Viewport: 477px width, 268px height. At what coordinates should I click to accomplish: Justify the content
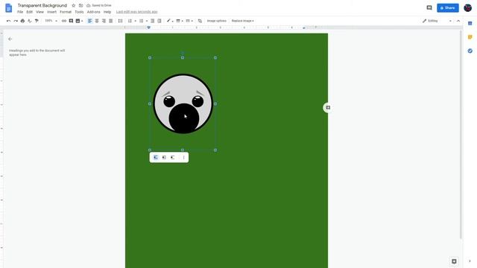[111, 21]
